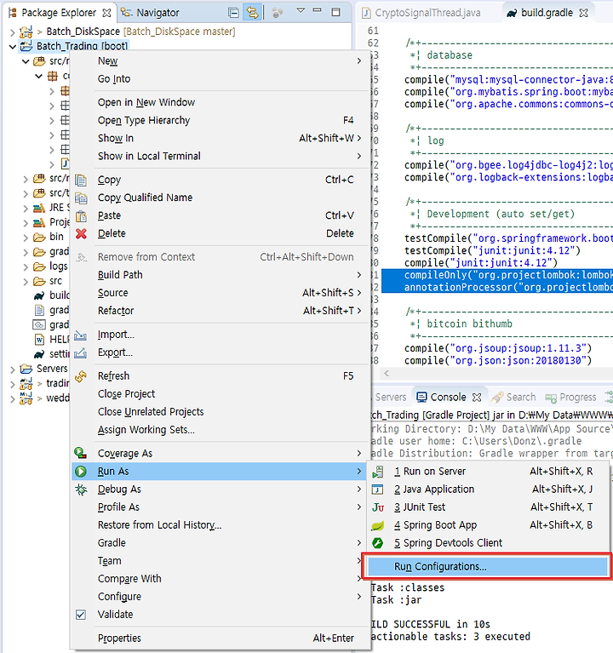Maximize the Package Explorer view
Image resolution: width=613 pixels, height=653 pixels.
[x=335, y=12]
